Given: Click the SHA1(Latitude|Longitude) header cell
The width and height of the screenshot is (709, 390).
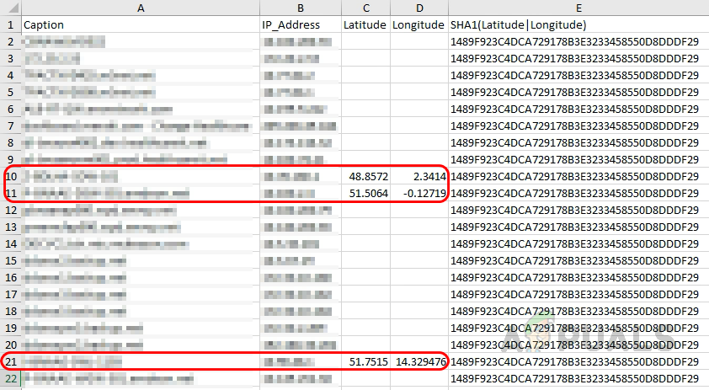Looking at the screenshot, I should (x=578, y=24).
